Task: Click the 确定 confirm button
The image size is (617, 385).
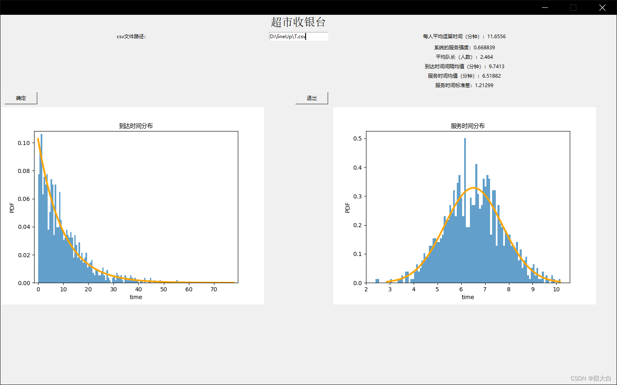Action: coord(21,98)
